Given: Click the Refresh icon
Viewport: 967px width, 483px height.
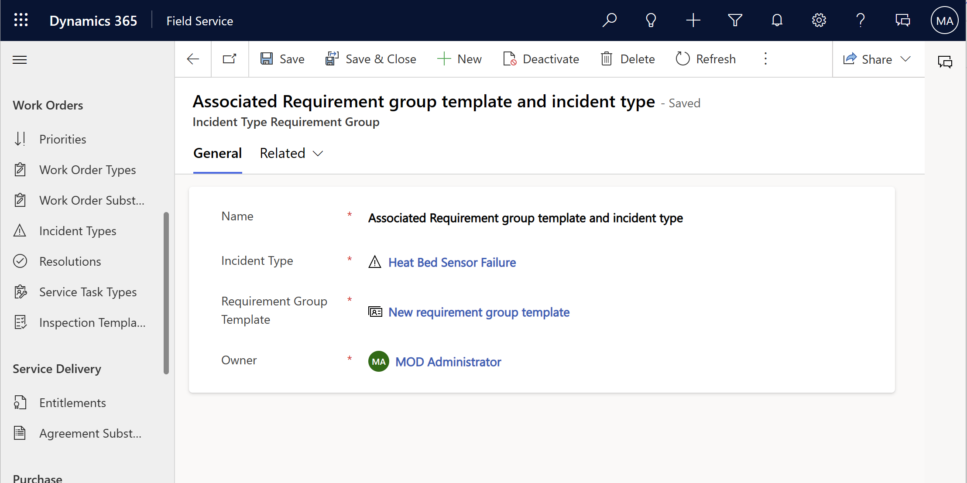Looking at the screenshot, I should click(682, 59).
